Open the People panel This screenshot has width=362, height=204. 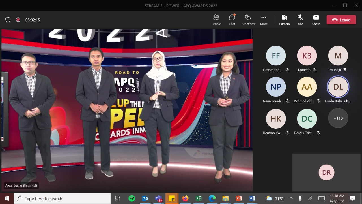tap(216, 20)
